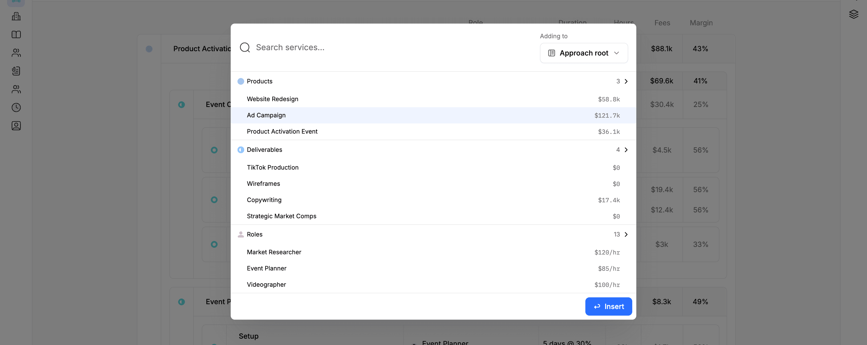
Task: Click the 33% margin cell
Action: pyautogui.click(x=700, y=244)
